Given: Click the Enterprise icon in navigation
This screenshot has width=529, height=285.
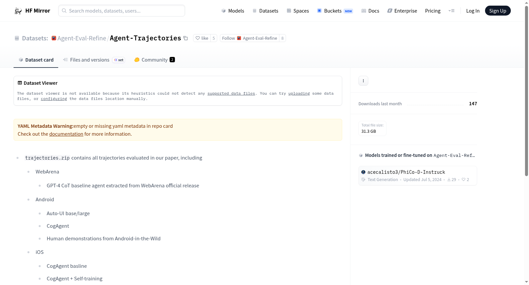Looking at the screenshot, I should 390,11.
